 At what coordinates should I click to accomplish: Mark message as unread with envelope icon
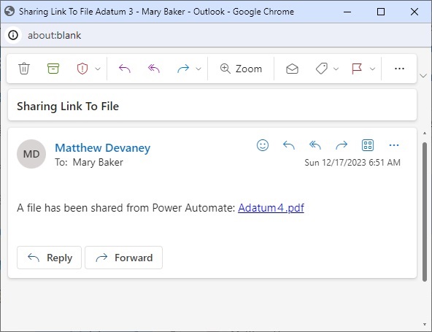pos(292,69)
